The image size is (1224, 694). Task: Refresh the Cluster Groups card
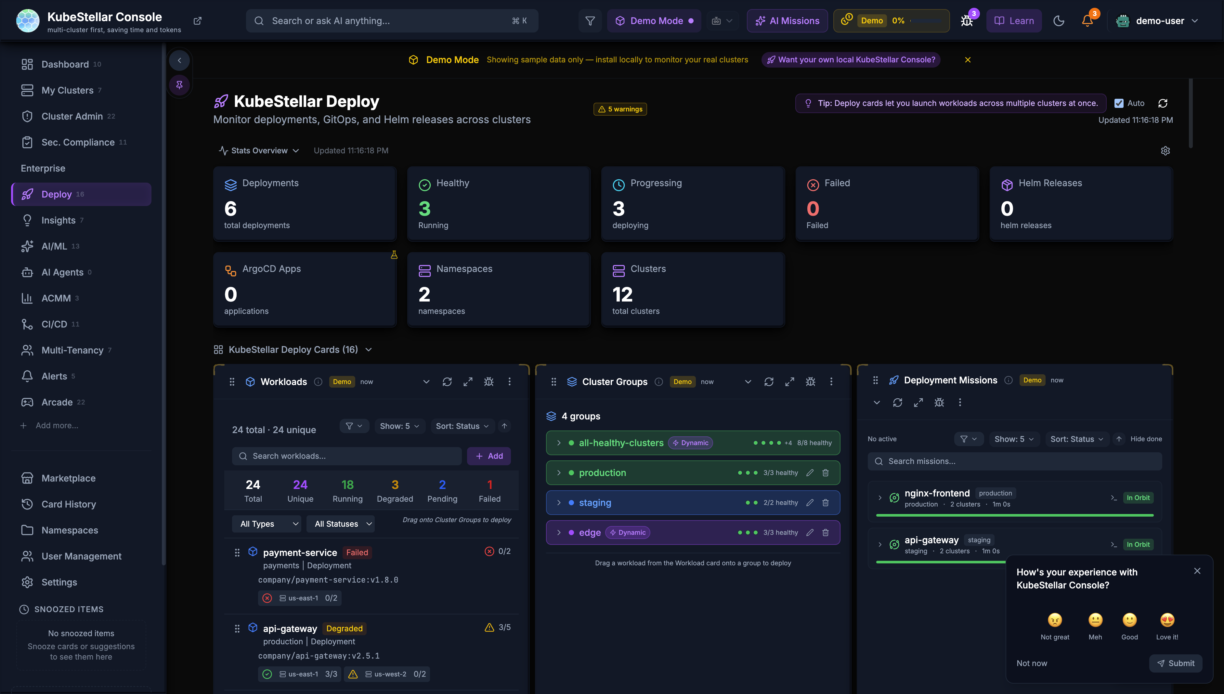click(x=769, y=382)
